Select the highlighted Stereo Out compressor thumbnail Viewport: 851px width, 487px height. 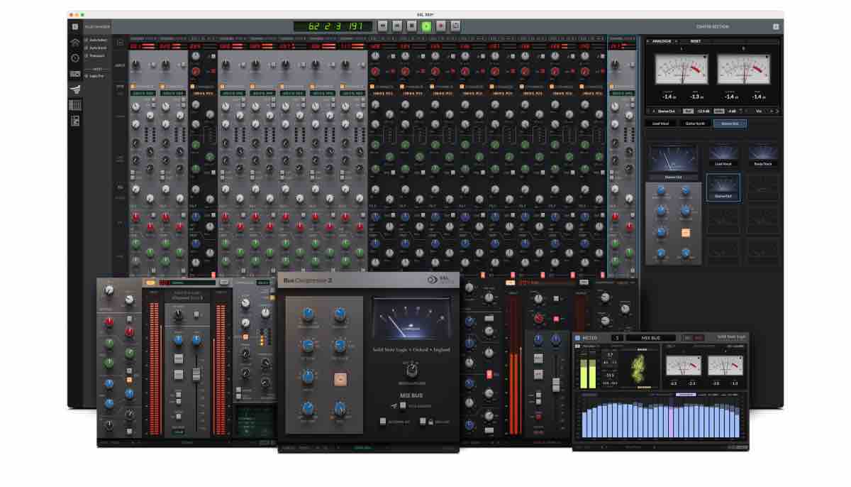723,187
